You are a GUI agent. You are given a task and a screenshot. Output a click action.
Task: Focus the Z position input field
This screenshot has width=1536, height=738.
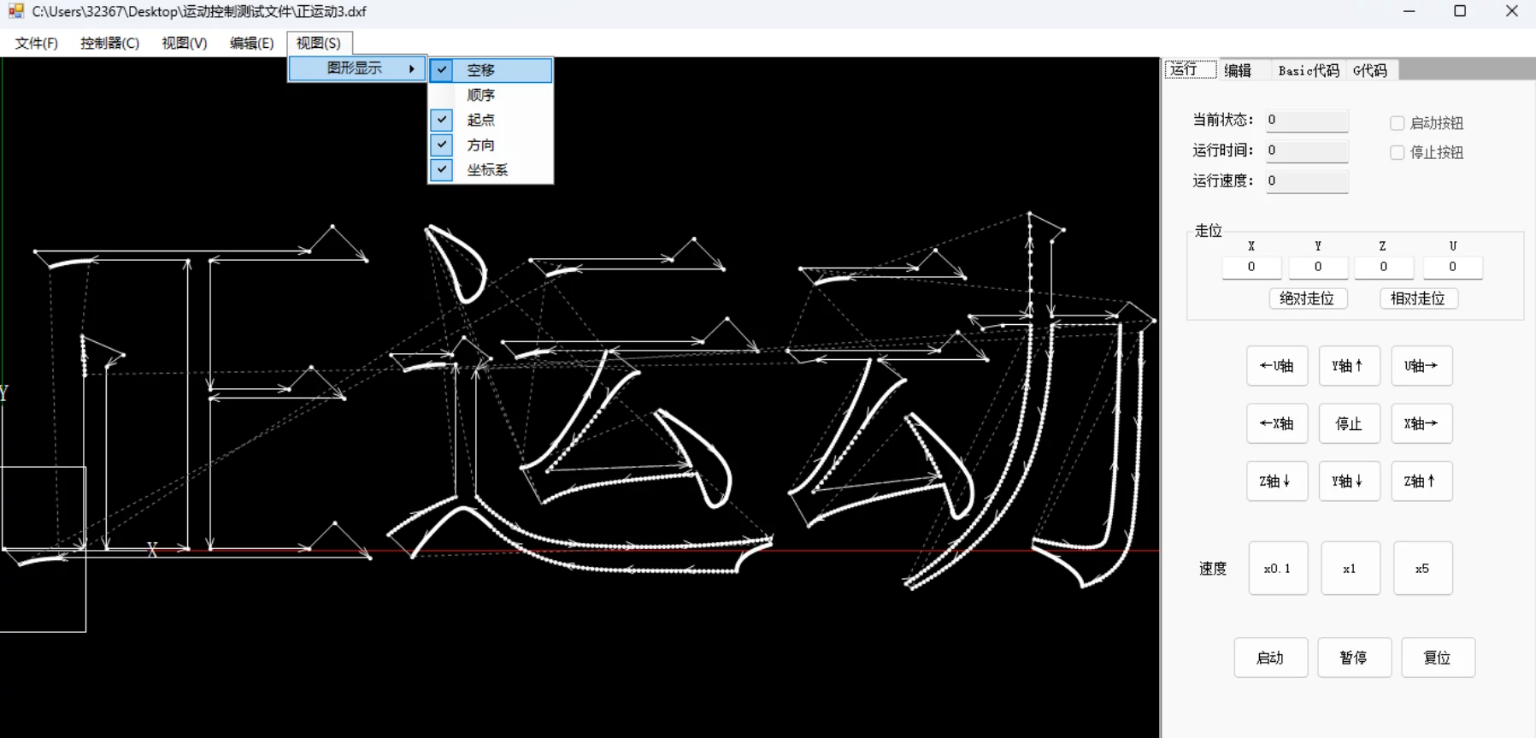click(1384, 268)
